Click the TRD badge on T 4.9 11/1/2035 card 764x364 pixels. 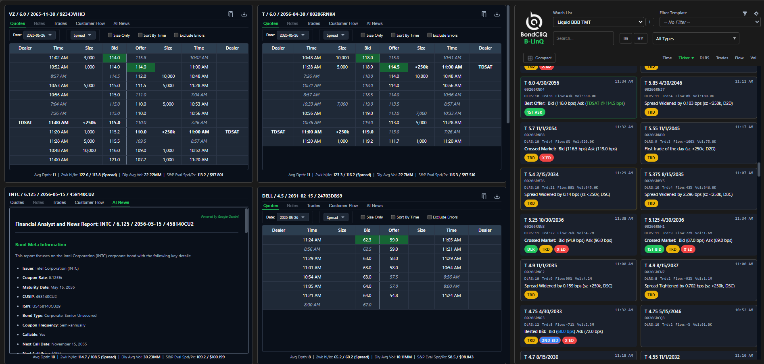tap(531, 295)
